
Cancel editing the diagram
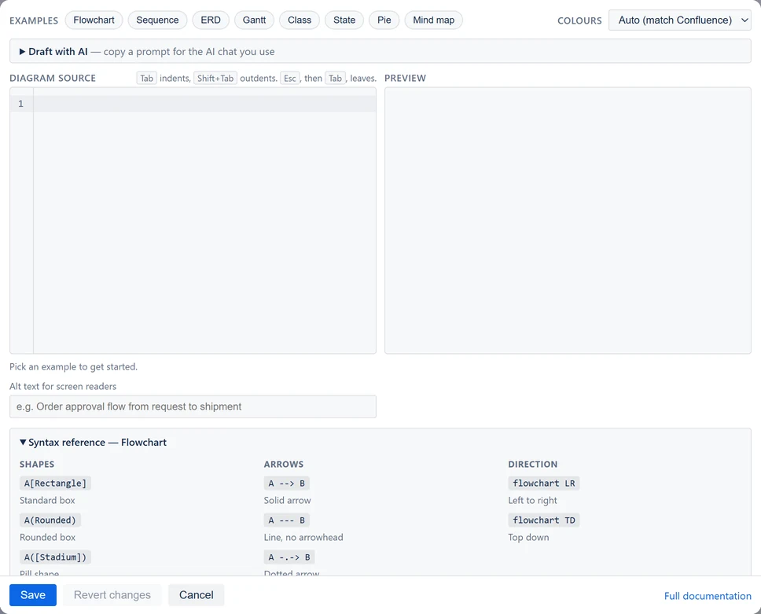196,595
